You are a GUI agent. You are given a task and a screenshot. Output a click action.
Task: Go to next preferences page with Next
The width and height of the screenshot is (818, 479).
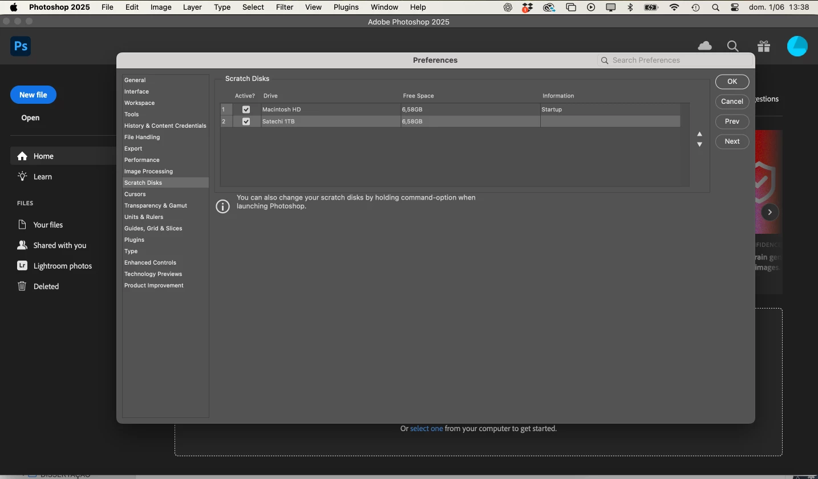[x=732, y=141]
